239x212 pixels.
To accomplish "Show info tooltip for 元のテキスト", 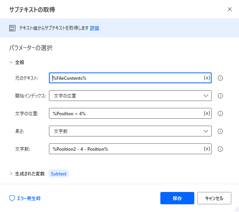I will click(x=220, y=78).
